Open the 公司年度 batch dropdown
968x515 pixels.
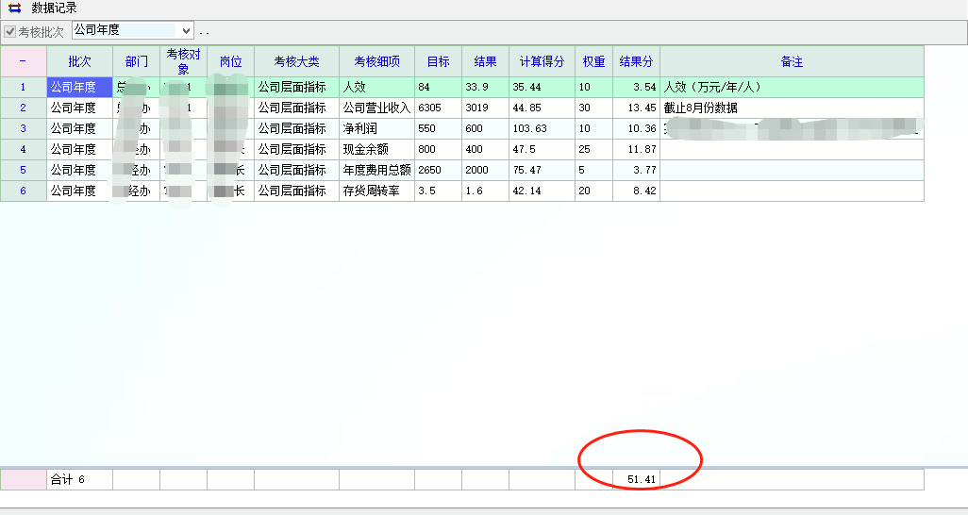coord(185,31)
